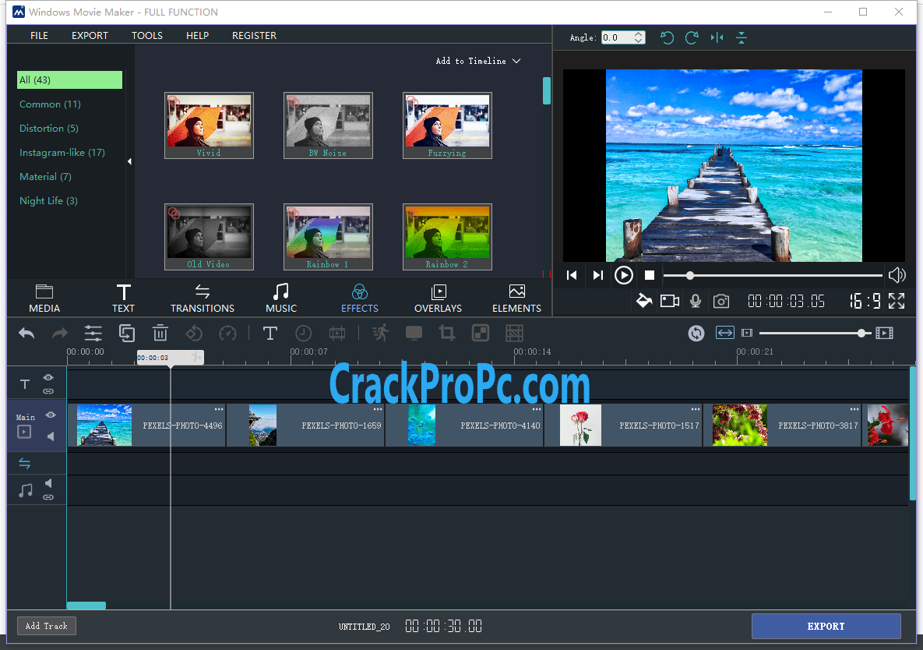Redo the last action
The height and width of the screenshot is (650, 923).
[59, 334]
